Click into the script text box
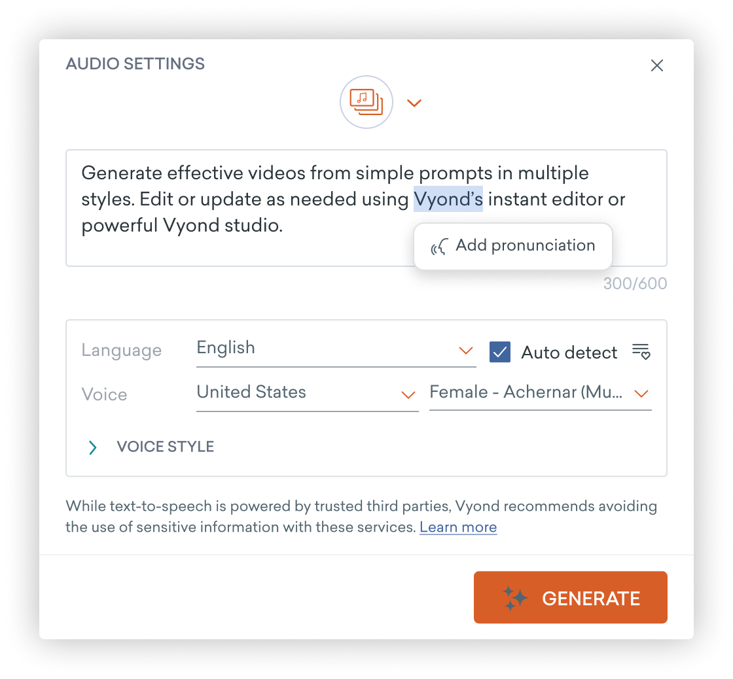Screen dimensions: 733x679 click(366, 208)
